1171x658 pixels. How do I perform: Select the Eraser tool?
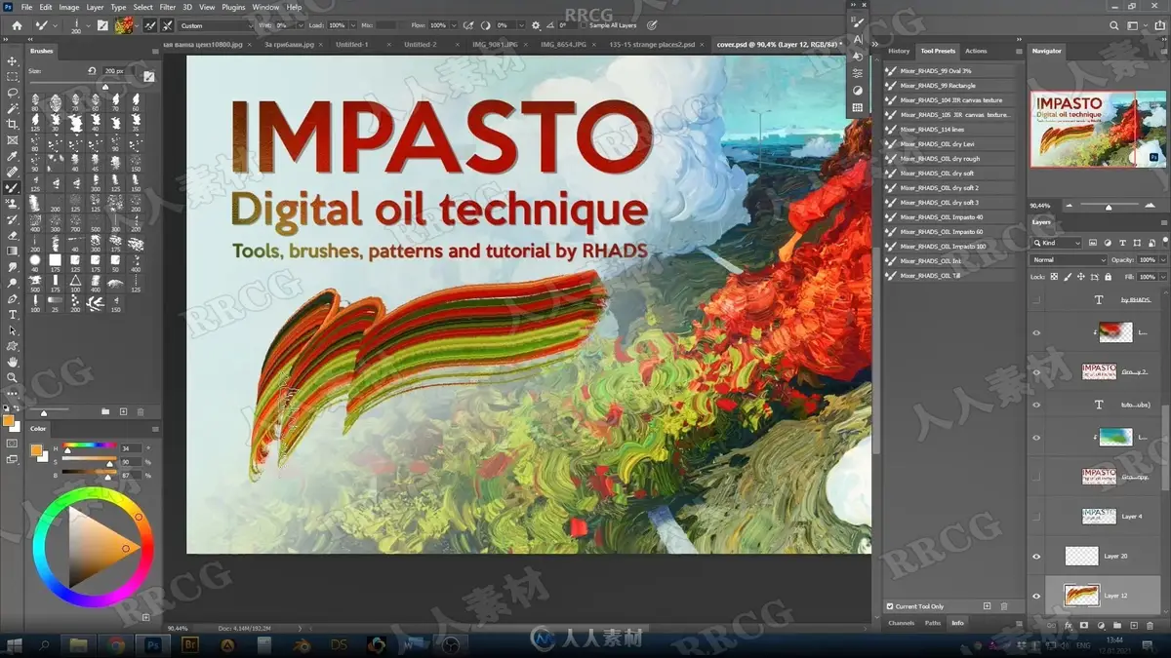(x=13, y=235)
